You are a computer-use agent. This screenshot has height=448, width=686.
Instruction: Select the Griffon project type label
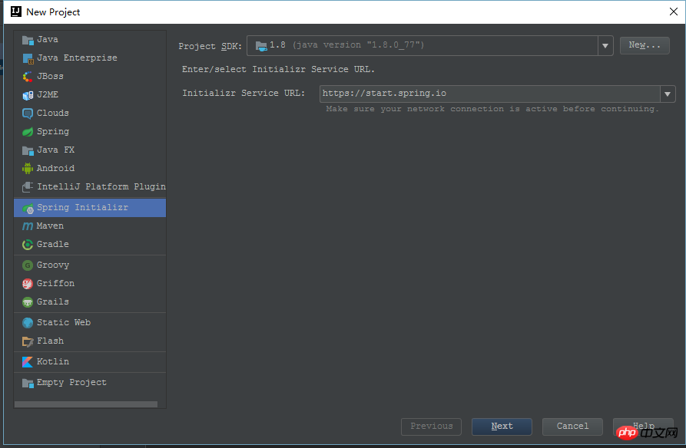(55, 283)
